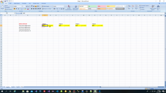Decrease decimal places
Screen dimensions: 166x93
[63, 9]
